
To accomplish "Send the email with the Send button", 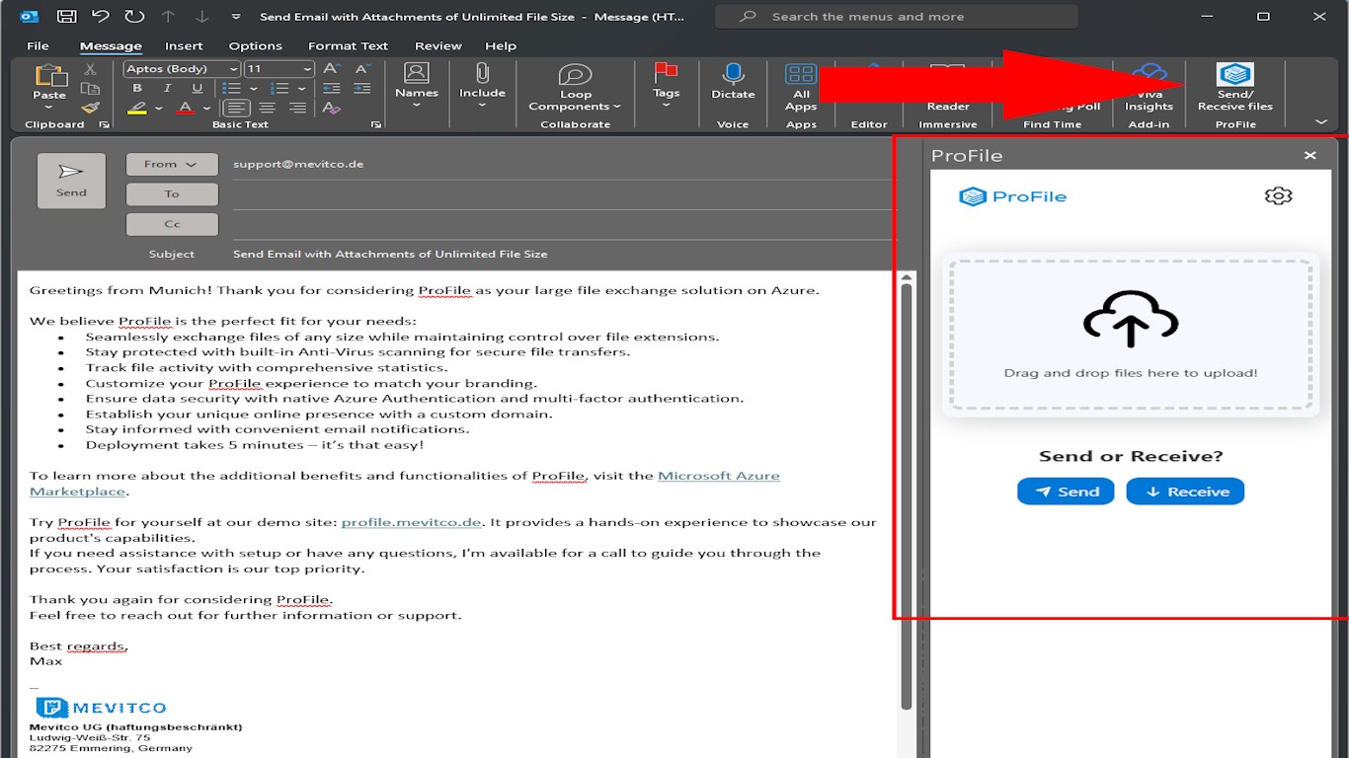I will coord(71,181).
